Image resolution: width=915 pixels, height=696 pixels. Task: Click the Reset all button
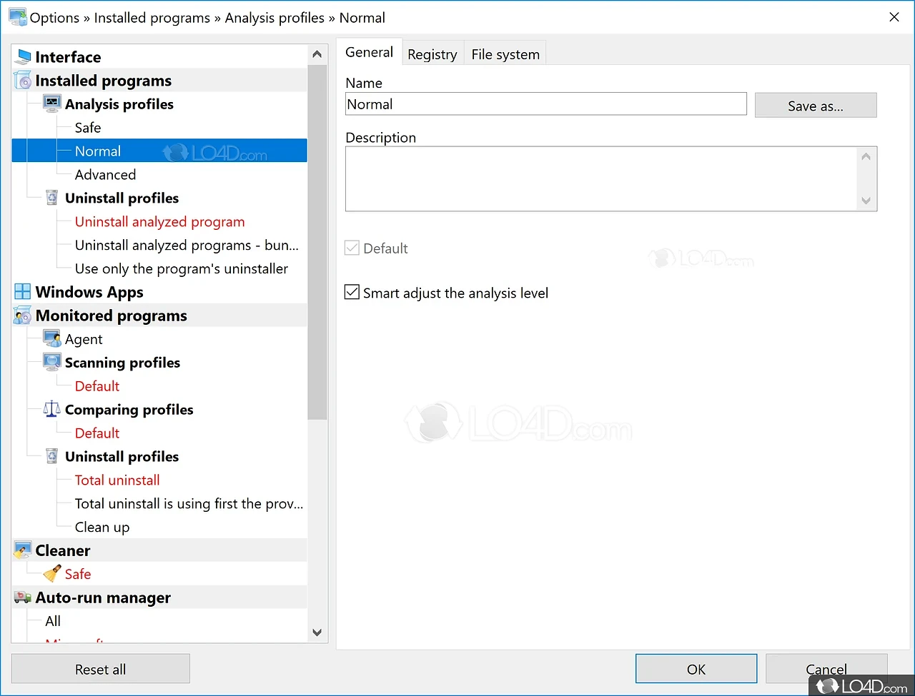(x=101, y=670)
